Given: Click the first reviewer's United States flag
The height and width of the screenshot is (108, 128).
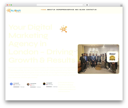Looking at the screenshot, I should tap(14, 85).
